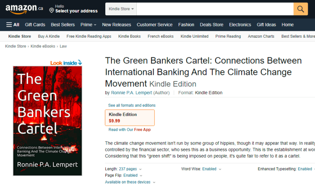
Task: Select the Kindle Edition $9.99 format box
Action: point(130,118)
